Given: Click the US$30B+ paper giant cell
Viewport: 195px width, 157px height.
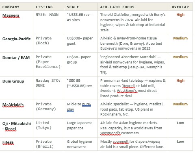Looking at the screenshot, I should click(81, 44).
